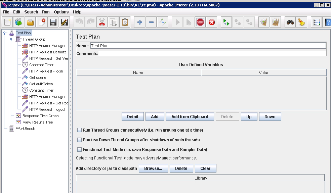Click the Browse... classpath button
The image size is (331, 193).
(153, 168)
